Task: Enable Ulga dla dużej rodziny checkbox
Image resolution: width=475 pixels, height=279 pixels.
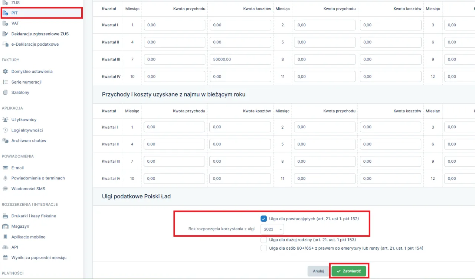Action: click(264, 240)
